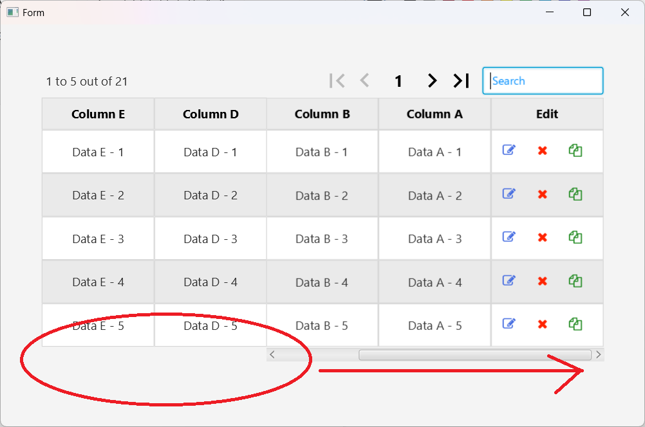Click the Column A header
This screenshot has height=427, width=645.
435,114
